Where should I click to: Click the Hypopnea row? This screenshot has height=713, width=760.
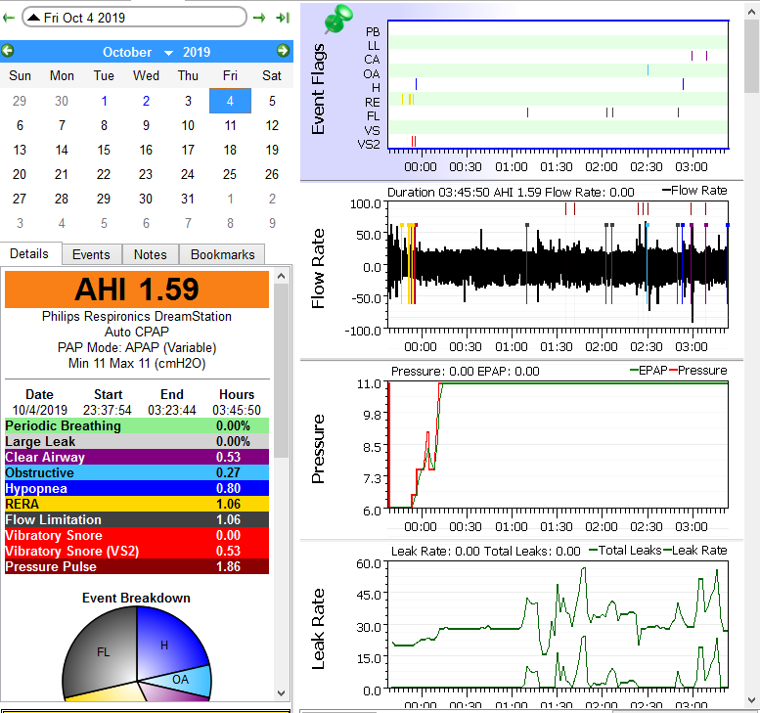tap(137, 488)
